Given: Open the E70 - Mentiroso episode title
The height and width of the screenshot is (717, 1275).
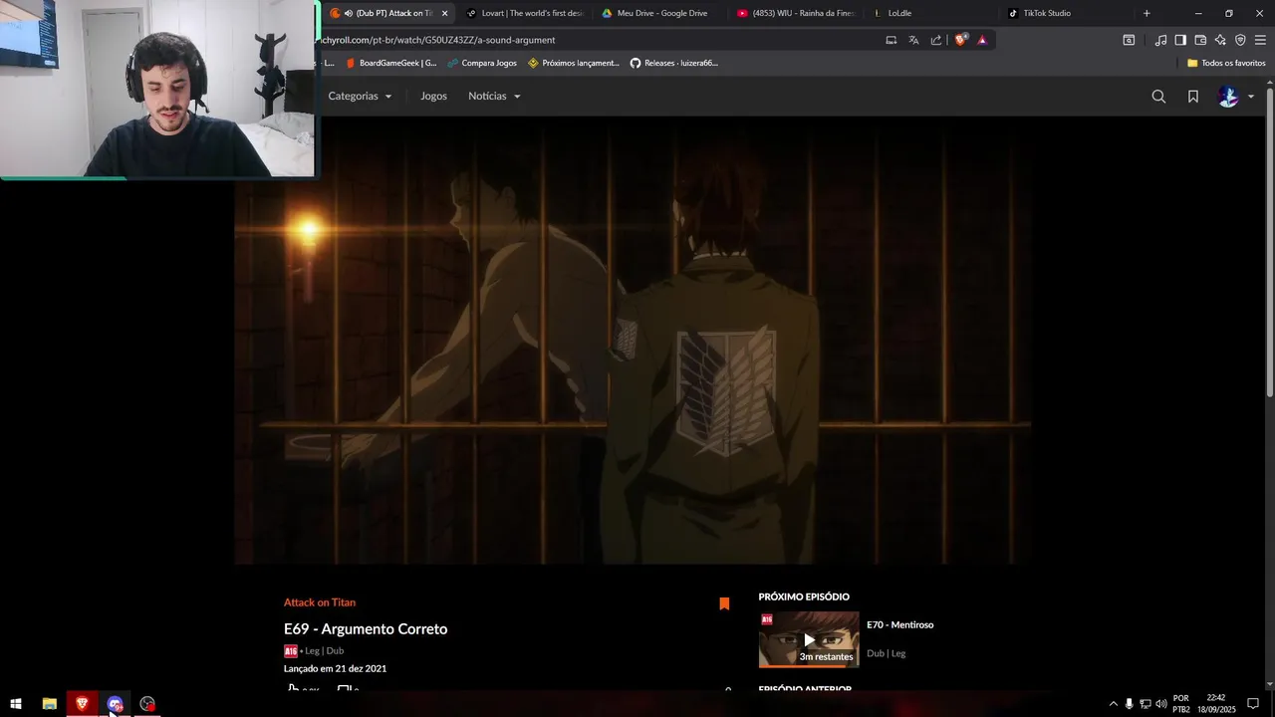Looking at the screenshot, I should coord(899,625).
